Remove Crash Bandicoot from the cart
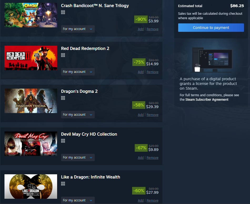Image resolution: width=250 pixels, height=204 pixels. pyautogui.click(x=152, y=29)
